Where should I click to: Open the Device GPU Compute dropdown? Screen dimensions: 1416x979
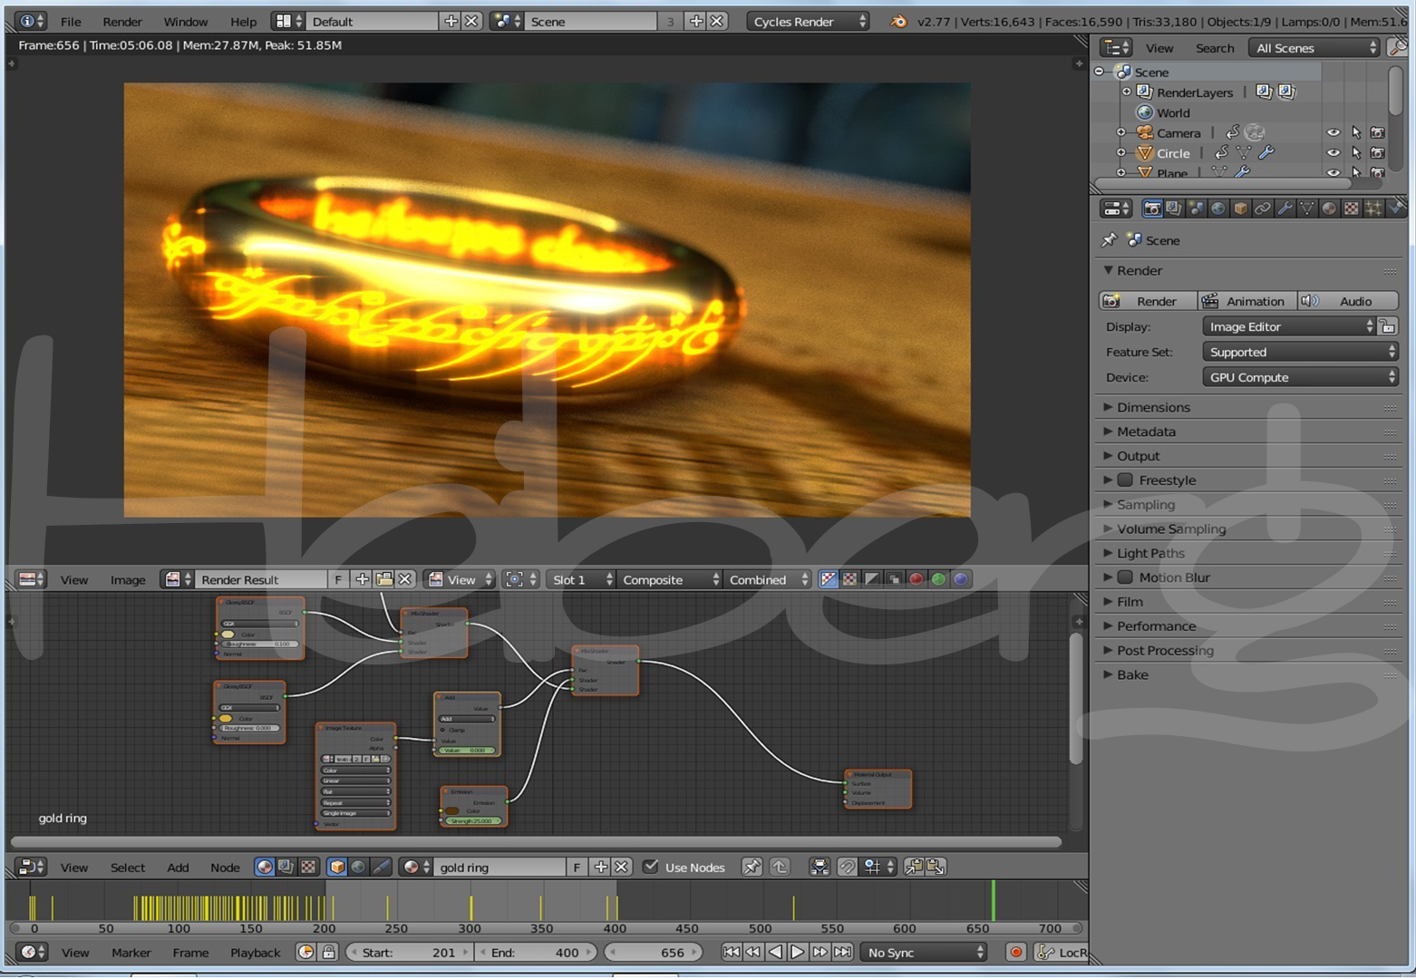(1300, 377)
